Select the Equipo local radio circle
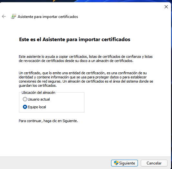Screen dimensions: 172x169 click(25, 107)
